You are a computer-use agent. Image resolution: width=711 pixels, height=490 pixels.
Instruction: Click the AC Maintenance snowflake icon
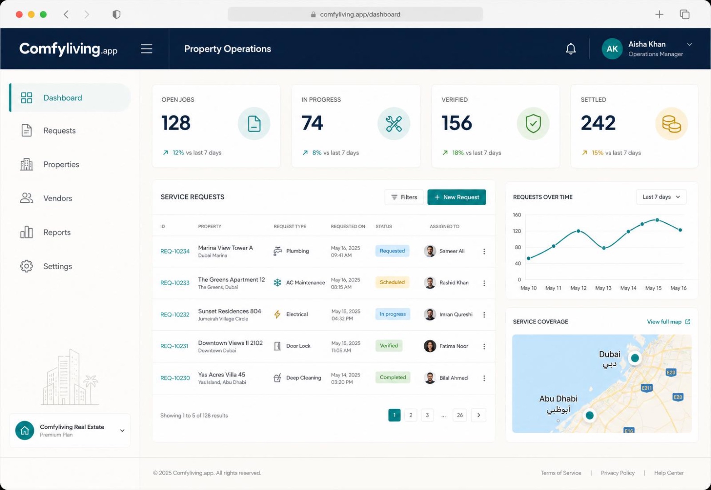pos(277,282)
